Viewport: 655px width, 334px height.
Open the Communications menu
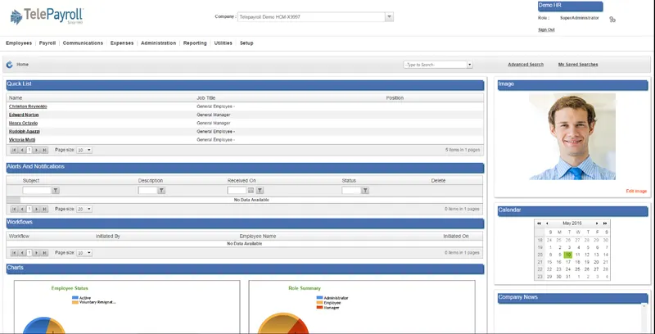click(83, 43)
